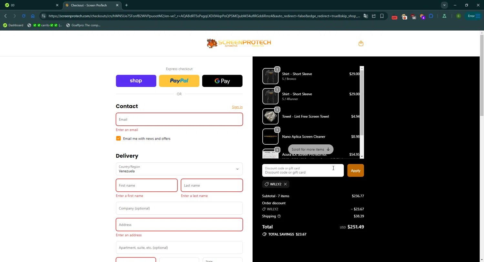Click the page vertical scrollbar thumb
484x262 pixels.
(x=482, y=75)
